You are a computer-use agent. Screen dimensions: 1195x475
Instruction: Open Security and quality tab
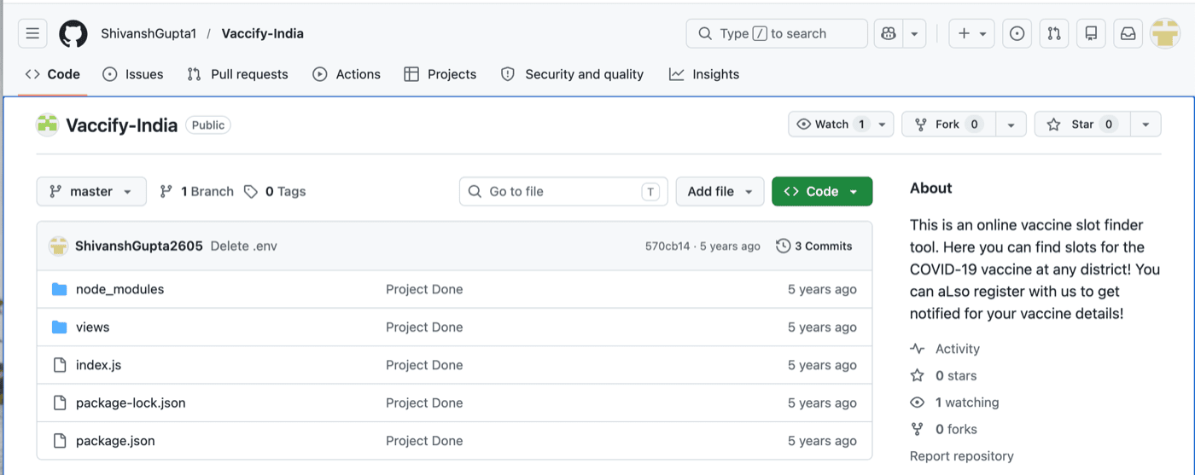tap(572, 74)
